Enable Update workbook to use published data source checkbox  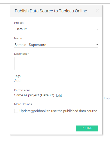[x=16, y=111]
